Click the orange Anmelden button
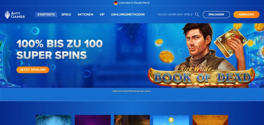This screenshot has height=125, width=264. 246,15
